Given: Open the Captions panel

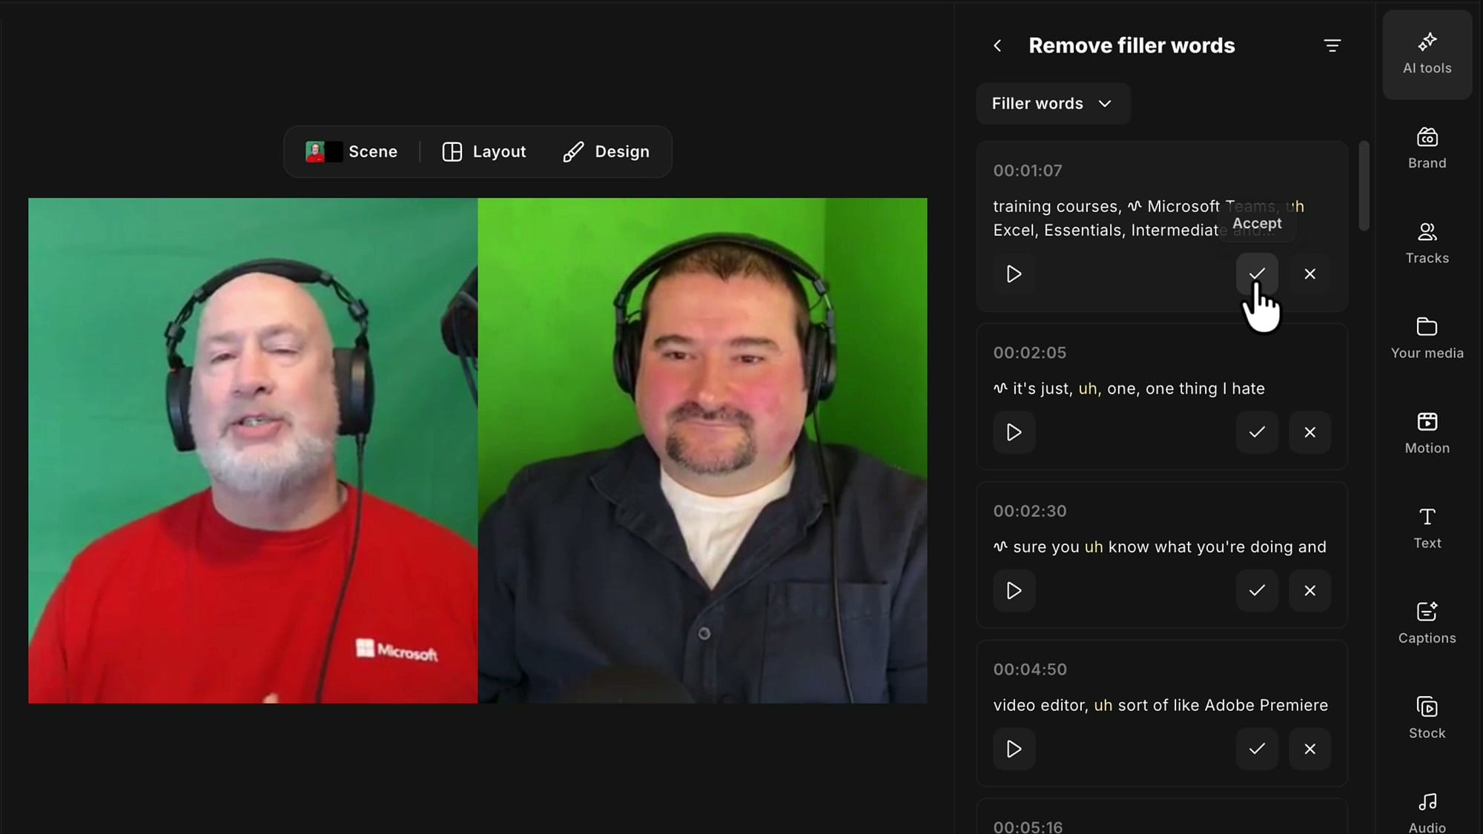Looking at the screenshot, I should click(1427, 623).
